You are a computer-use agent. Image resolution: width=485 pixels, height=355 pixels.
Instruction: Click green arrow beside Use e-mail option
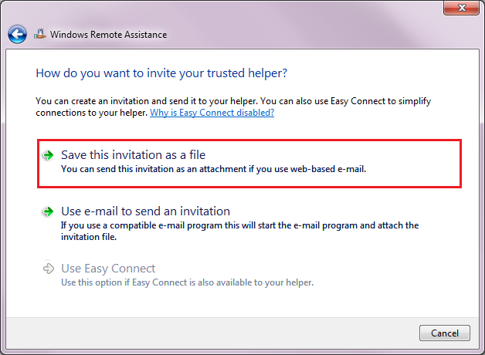coord(48,211)
